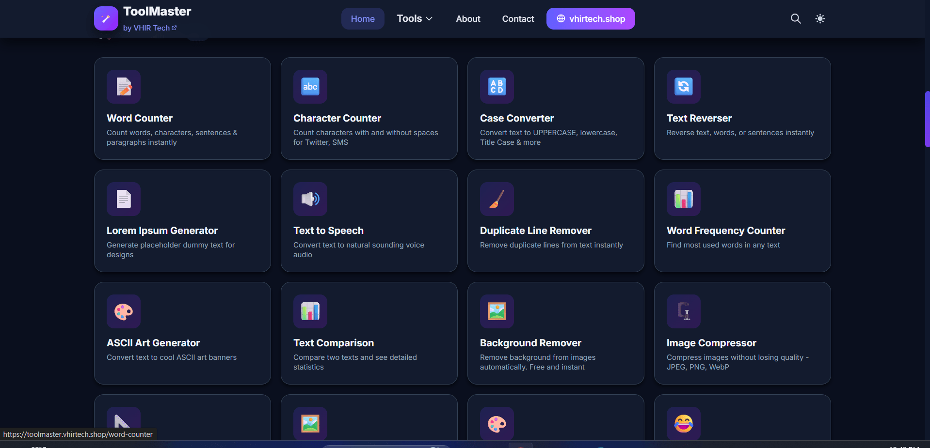Select the Word Frequency Counter title
The image size is (930, 448).
(x=726, y=231)
